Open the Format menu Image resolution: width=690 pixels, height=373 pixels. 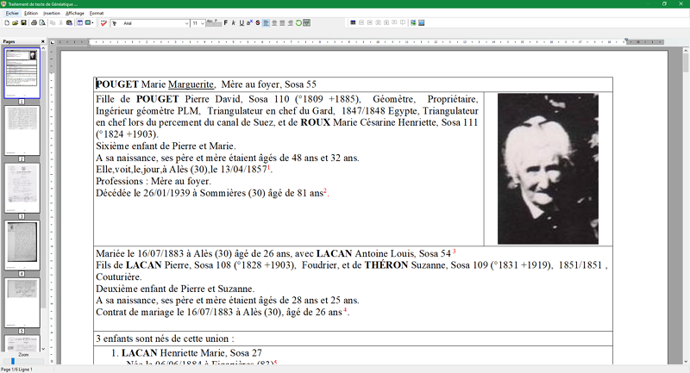click(x=97, y=13)
